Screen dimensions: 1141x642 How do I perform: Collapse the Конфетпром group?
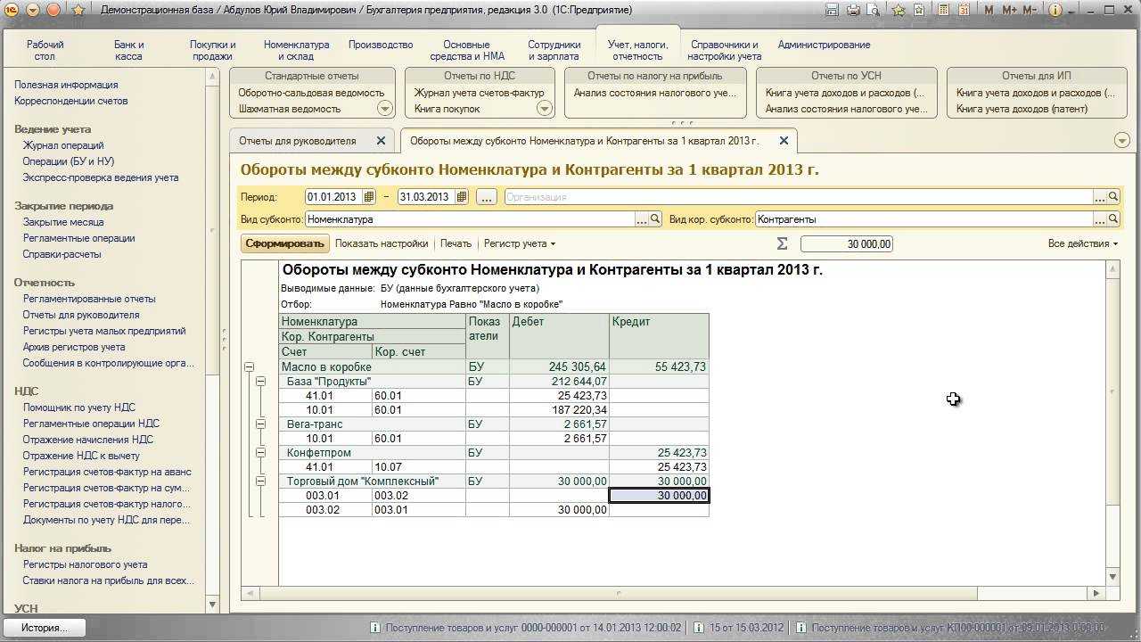tap(260, 453)
